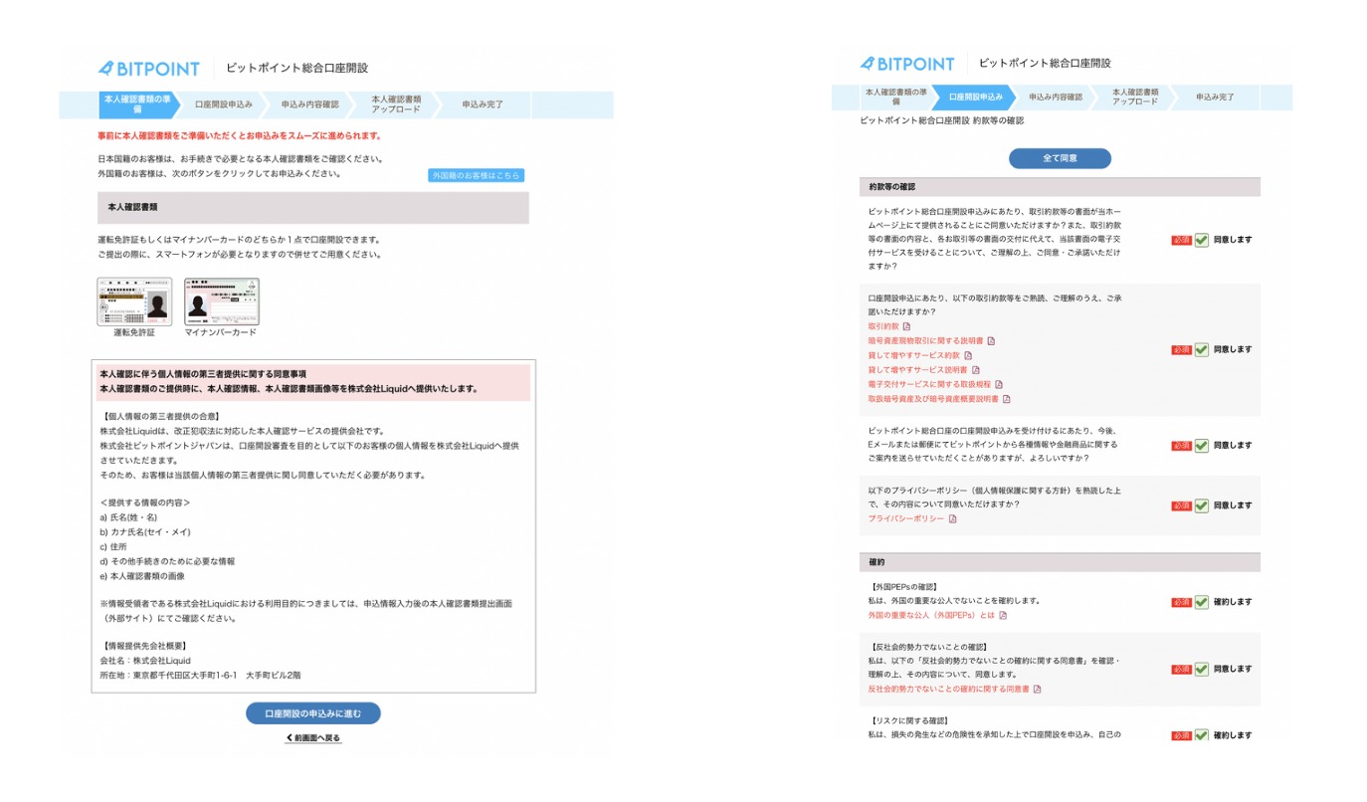Go back via 前画面へ戻る link
Screen dimensions: 1367x802
click(x=313, y=738)
